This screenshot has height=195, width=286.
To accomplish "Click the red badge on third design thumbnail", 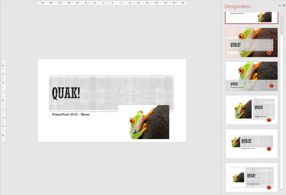I will [271, 85].
